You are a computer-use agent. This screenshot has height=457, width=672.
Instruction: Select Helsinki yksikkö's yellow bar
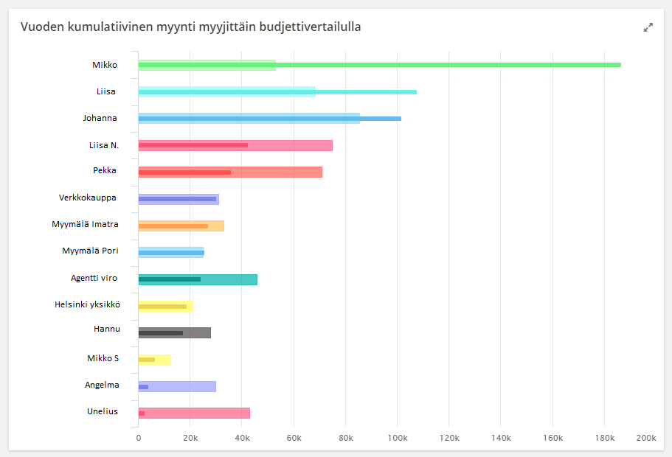(x=165, y=306)
